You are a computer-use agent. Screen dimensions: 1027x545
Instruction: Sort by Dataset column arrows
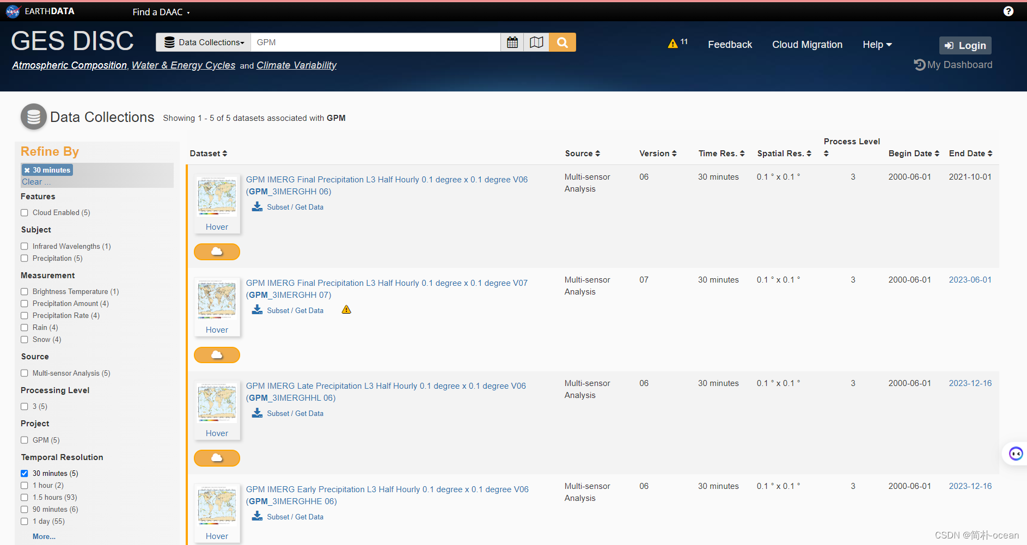(x=225, y=154)
